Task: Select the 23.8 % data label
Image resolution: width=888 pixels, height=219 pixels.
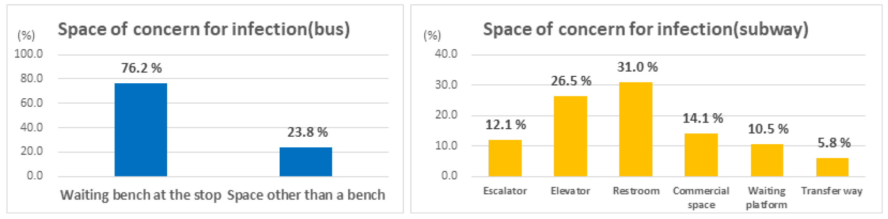Action: tap(307, 132)
